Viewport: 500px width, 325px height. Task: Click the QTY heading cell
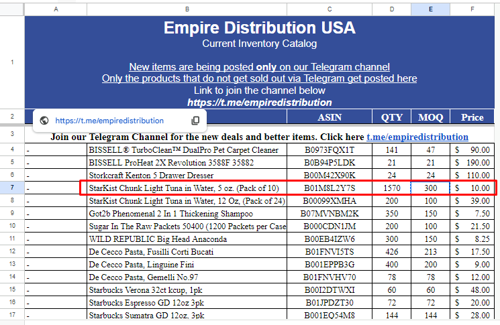(391, 117)
